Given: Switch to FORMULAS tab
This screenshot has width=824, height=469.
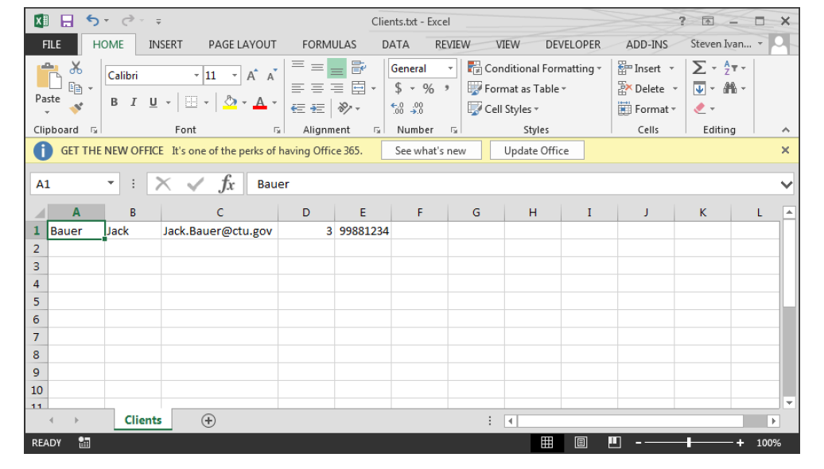Looking at the screenshot, I should (x=329, y=45).
